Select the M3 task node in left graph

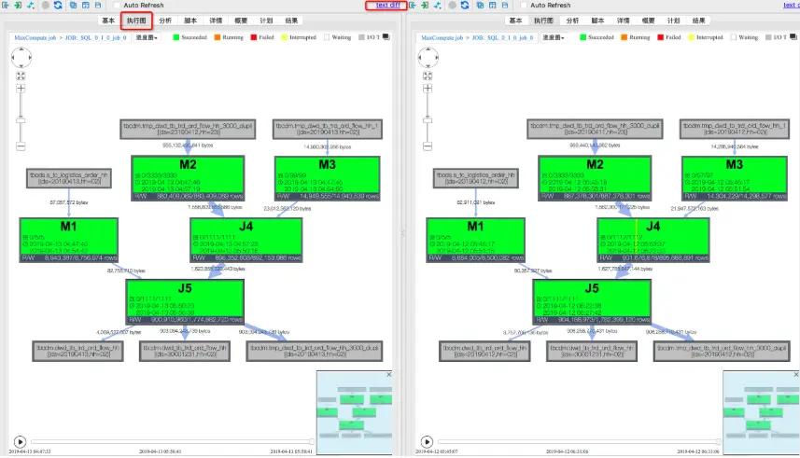tap(327, 178)
